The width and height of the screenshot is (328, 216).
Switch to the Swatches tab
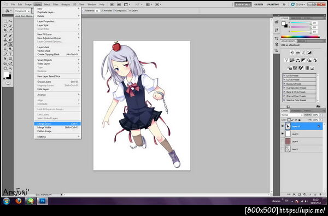pos(296,18)
